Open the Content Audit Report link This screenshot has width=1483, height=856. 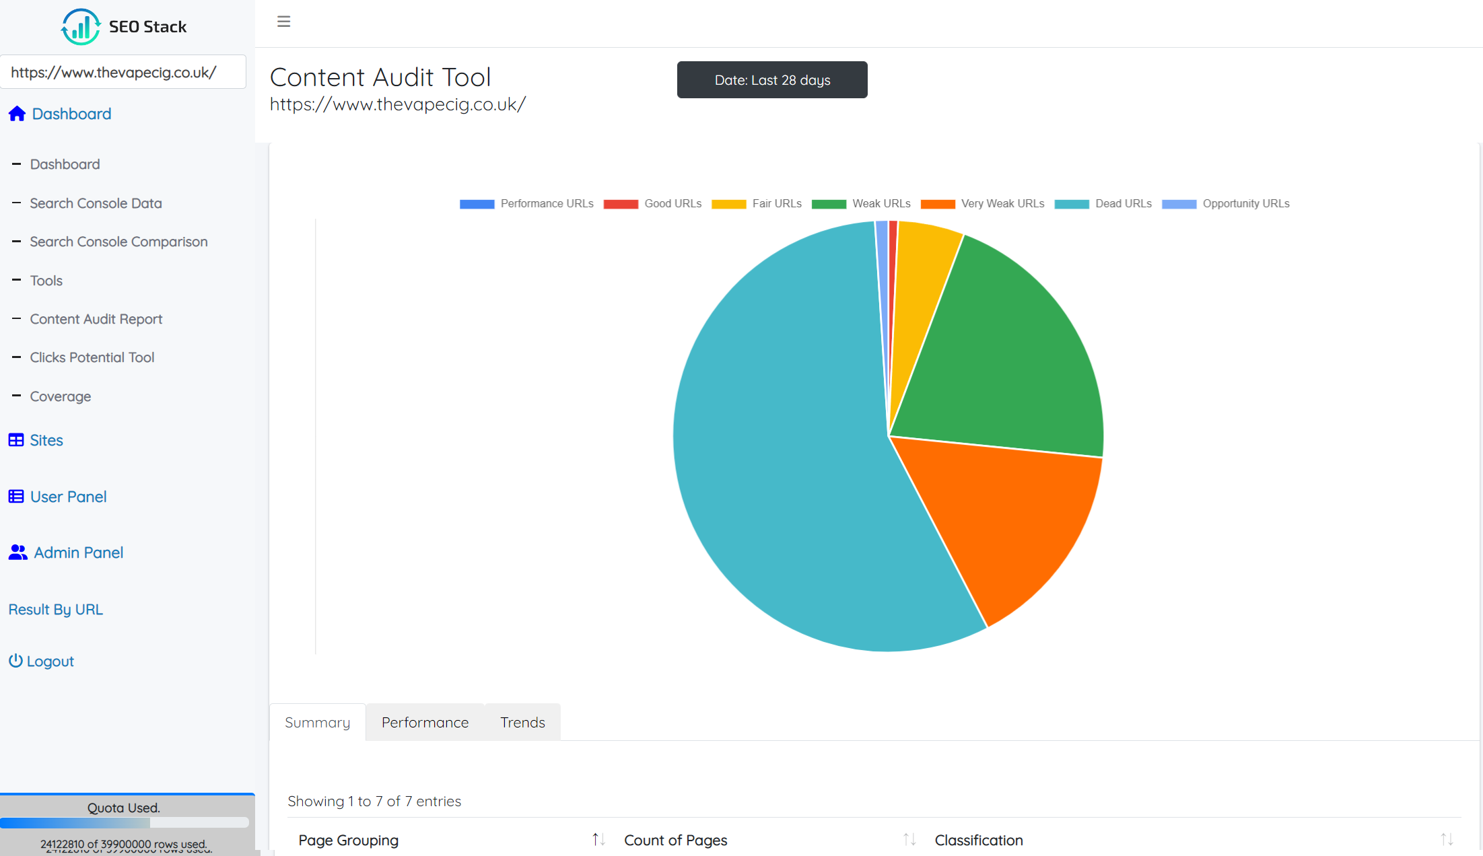coord(96,319)
